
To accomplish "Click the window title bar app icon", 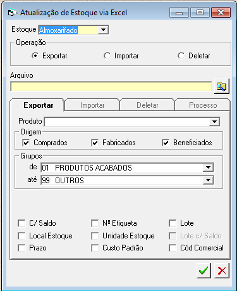I will (x=11, y=13).
